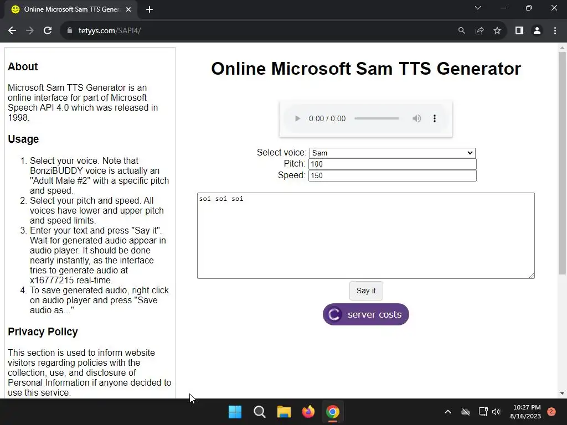
Task: Open Windows taskbar search
Action: [x=259, y=412]
